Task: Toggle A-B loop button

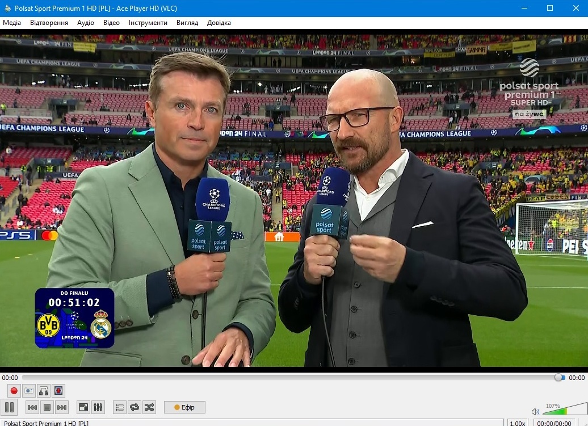Action: pos(44,391)
